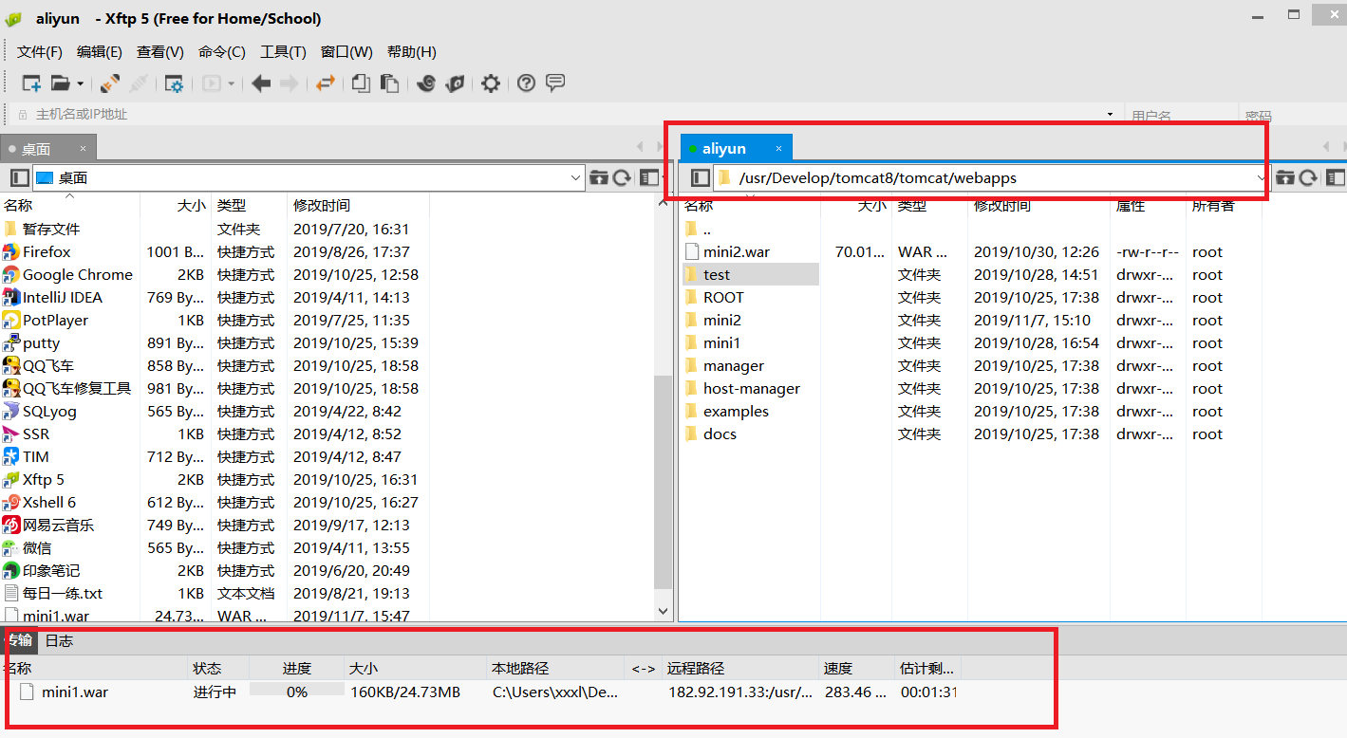Close the aliyun tab
The height and width of the screenshot is (738, 1347).
778,148
